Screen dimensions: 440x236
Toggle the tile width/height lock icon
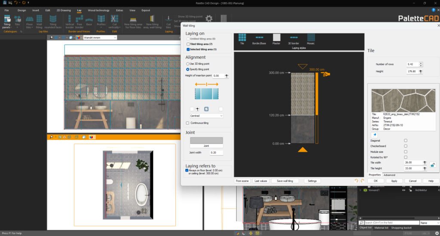tap(433, 165)
